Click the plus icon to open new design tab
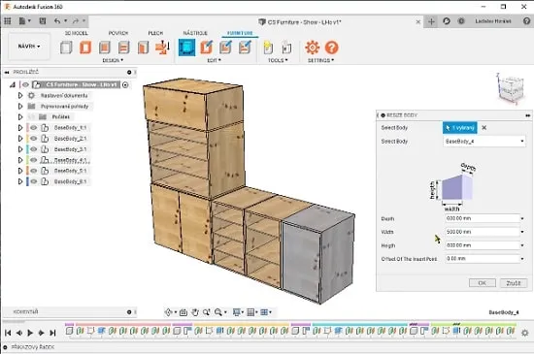Screen dimensions: 534x354 [431, 21]
